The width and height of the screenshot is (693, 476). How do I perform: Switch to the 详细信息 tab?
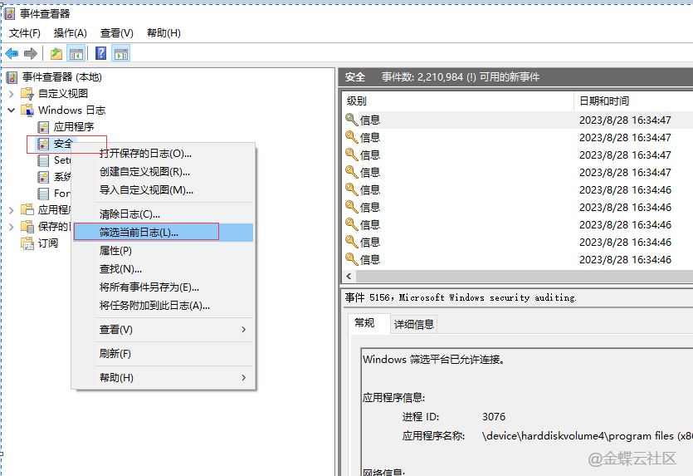point(413,324)
